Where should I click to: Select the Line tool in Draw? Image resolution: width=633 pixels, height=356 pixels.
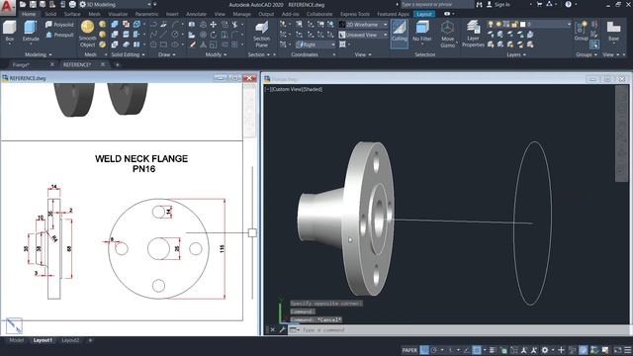click(x=163, y=35)
